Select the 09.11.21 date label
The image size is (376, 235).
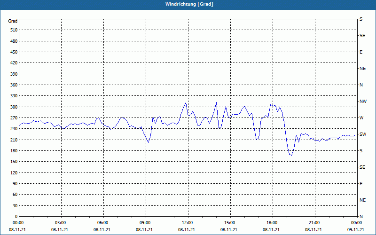356,230
